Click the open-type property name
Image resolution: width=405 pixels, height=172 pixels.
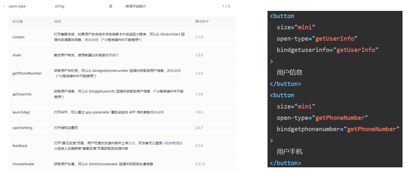[x=17, y=6]
